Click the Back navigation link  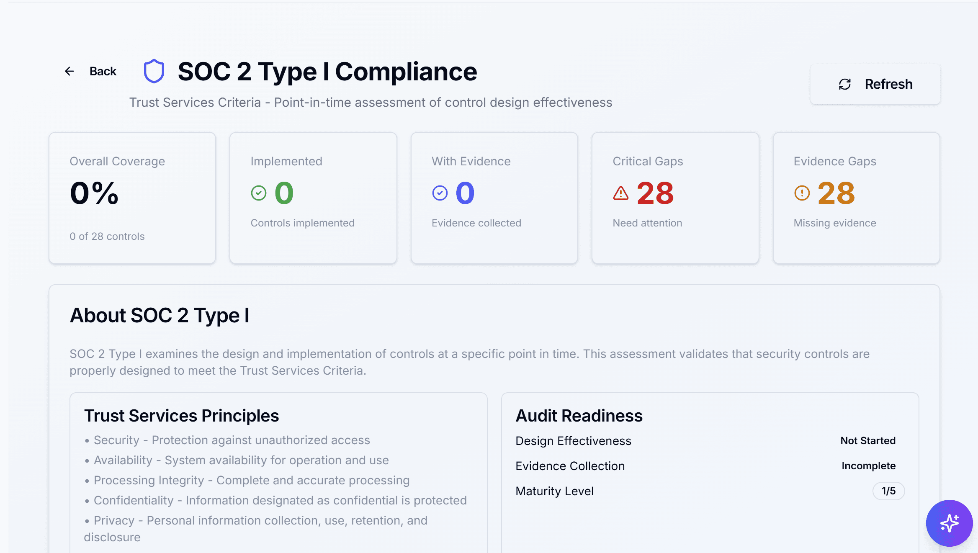pyautogui.click(x=103, y=71)
